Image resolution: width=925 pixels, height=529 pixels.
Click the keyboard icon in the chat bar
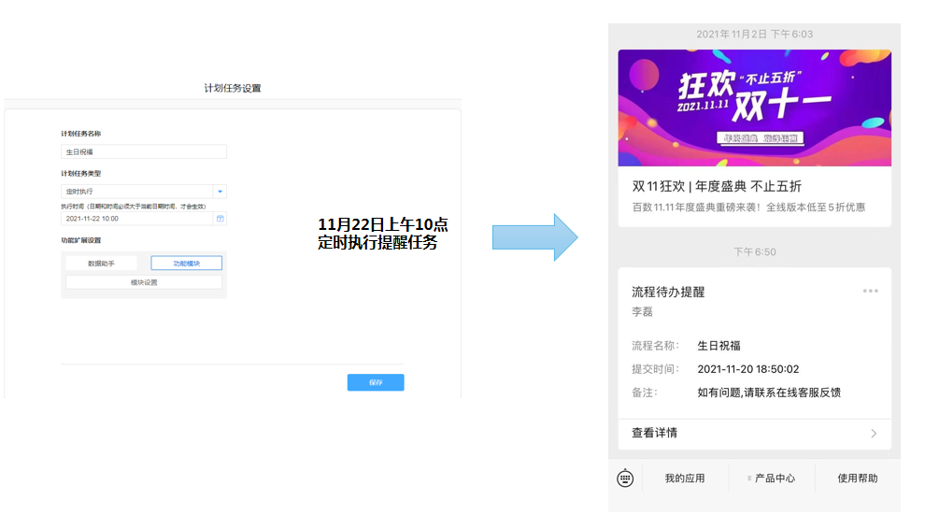625,479
